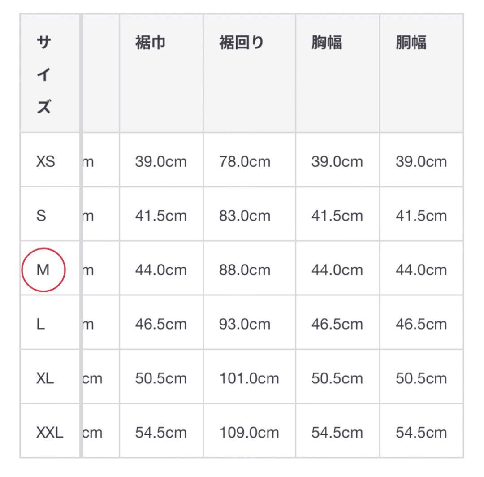Image resolution: width=484 pixels, height=477 pixels.
Task: Click the 88.0cm hem circumference cell
Action: pos(245,270)
